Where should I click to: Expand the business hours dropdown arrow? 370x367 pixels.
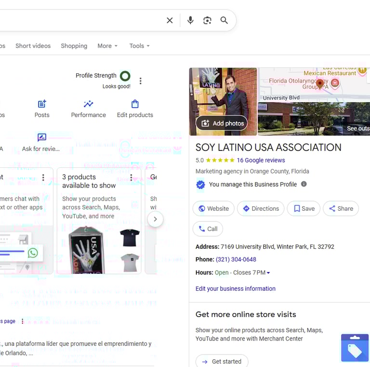tap(268, 273)
